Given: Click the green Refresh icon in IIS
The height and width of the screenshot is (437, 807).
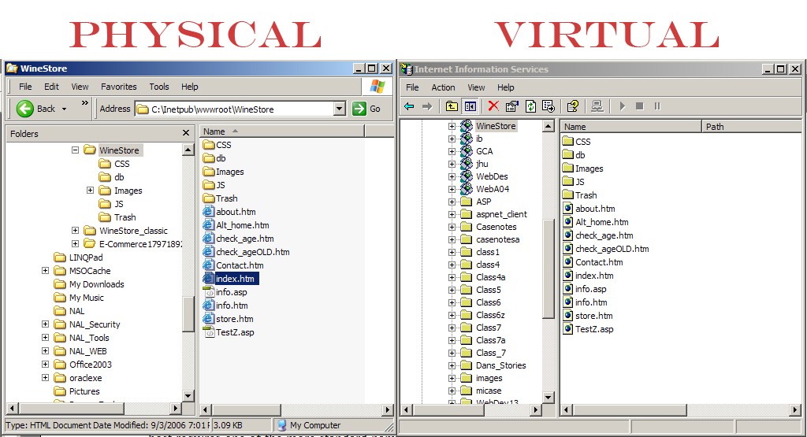Looking at the screenshot, I should pyautogui.click(x=530, y=106).
